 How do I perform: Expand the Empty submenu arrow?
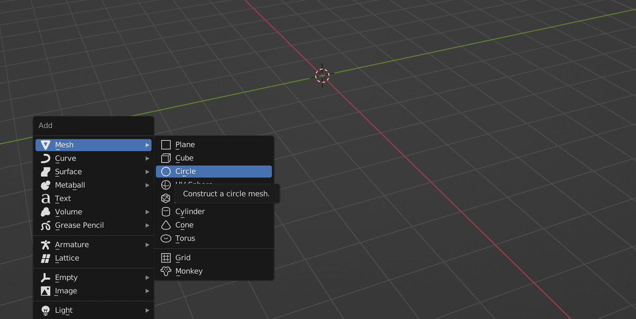[x=147, y=278]
